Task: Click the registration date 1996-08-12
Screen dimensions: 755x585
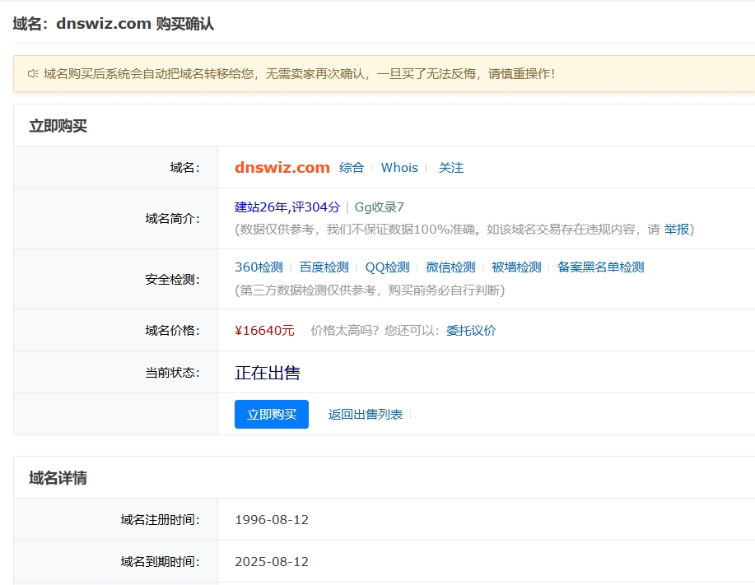Action: (272, 520)
